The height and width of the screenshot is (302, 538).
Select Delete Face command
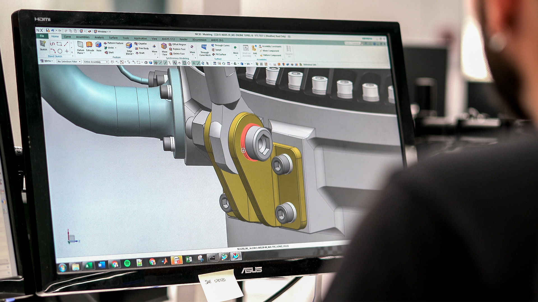(x=177, y=53)
